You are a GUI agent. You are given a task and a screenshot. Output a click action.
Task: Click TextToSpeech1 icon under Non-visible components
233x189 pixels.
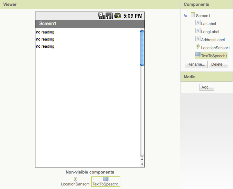(106, 179)
